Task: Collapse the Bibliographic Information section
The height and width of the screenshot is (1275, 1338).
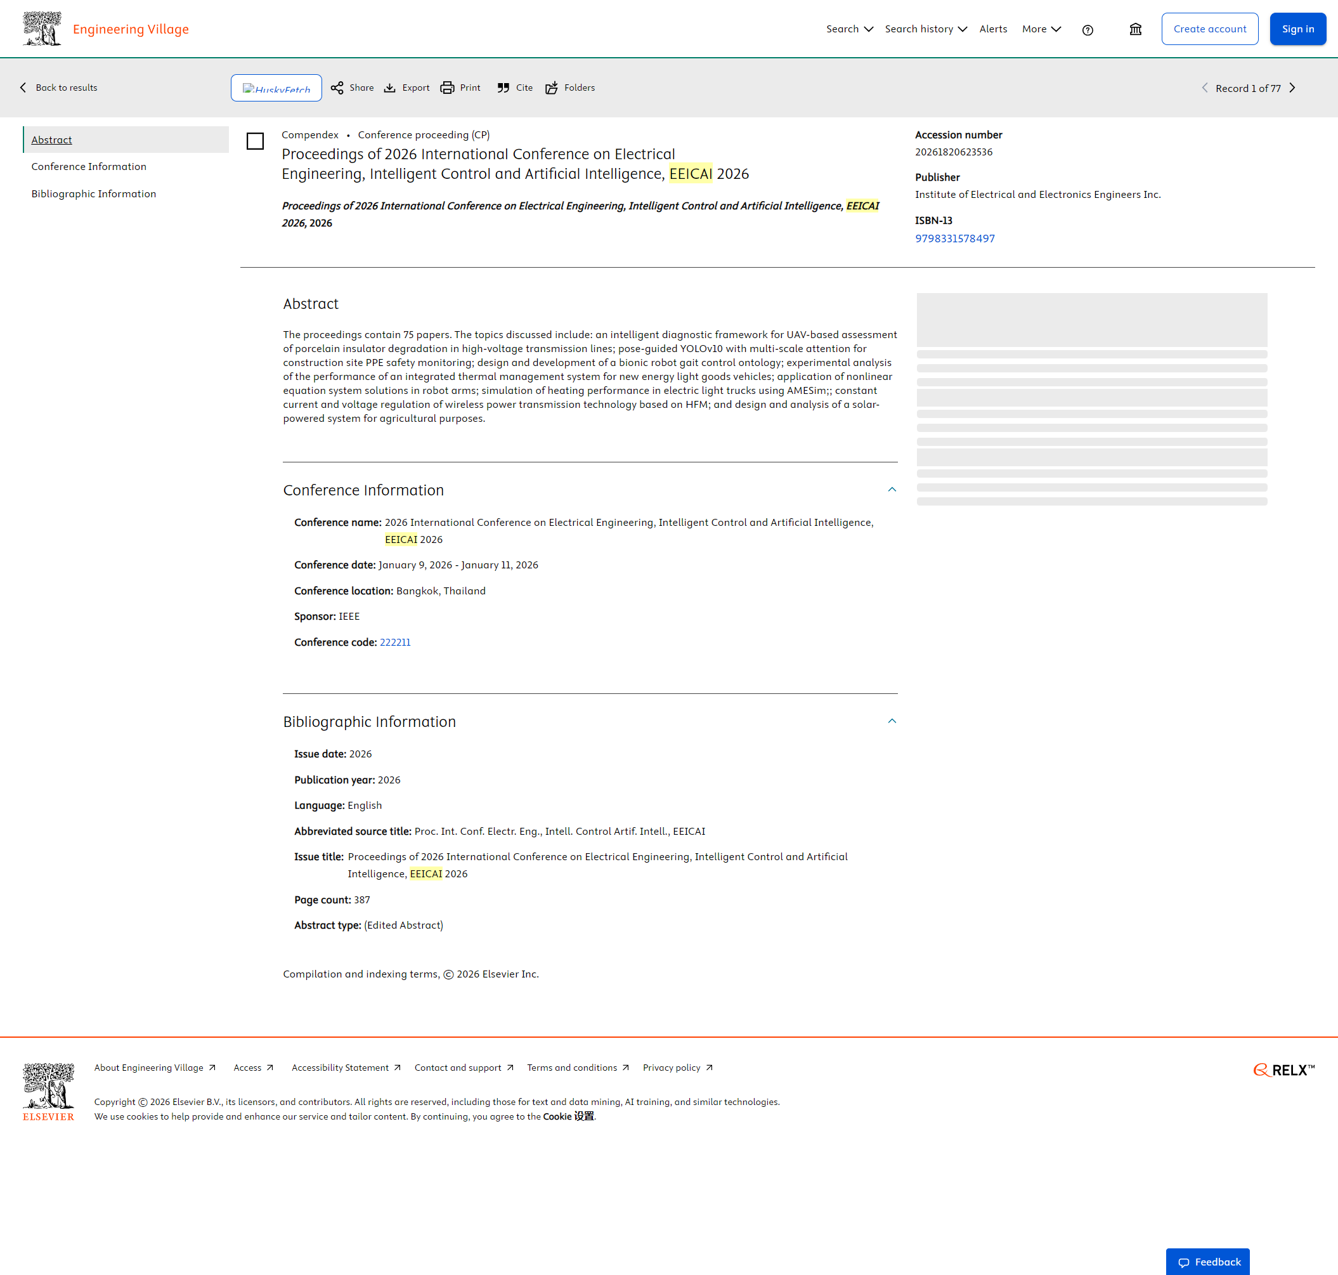Action: tap(892, 721)
